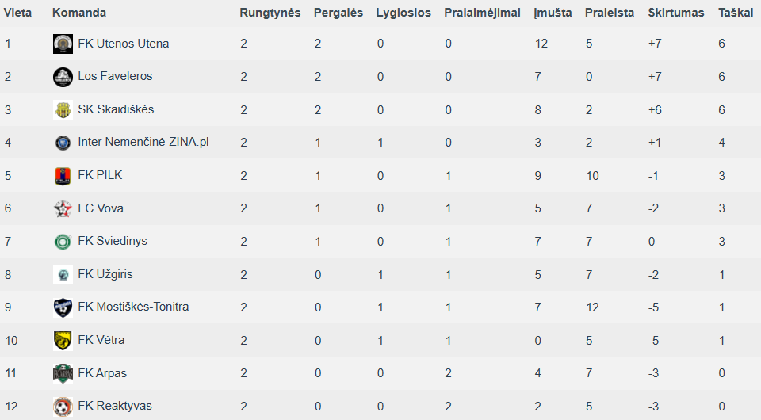This screenshot has height=420, width=761.
Task: Click the SK Skaidiškės team crest
Action: tap(63, 109)
